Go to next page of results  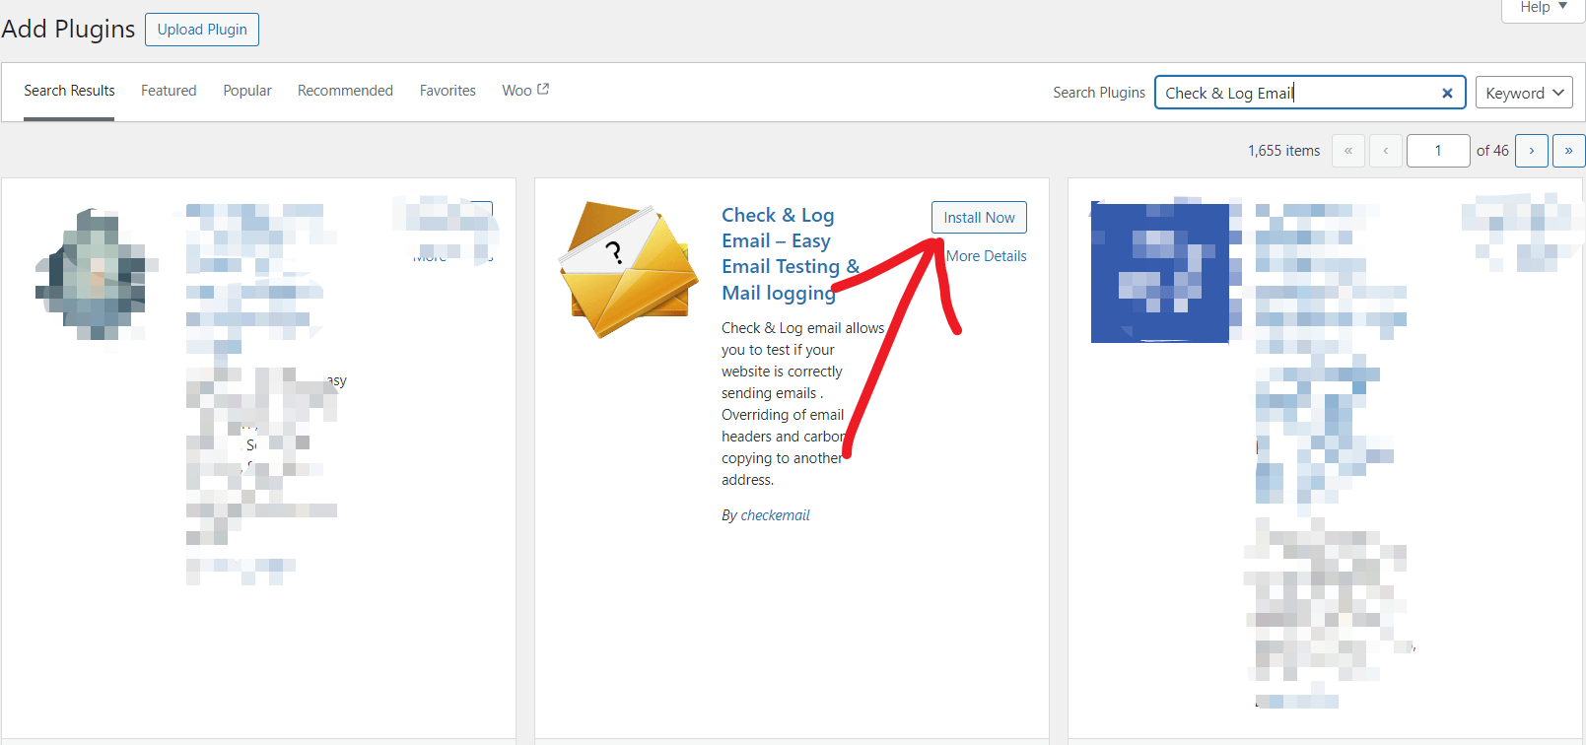(x=1531, y=151)
